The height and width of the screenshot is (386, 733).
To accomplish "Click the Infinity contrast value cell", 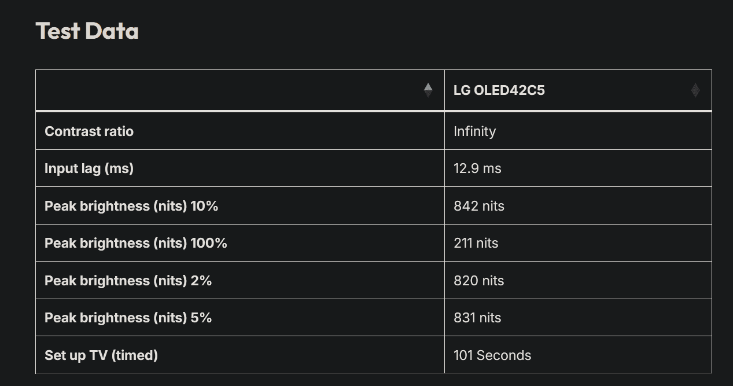I will [x=474, y=131].
